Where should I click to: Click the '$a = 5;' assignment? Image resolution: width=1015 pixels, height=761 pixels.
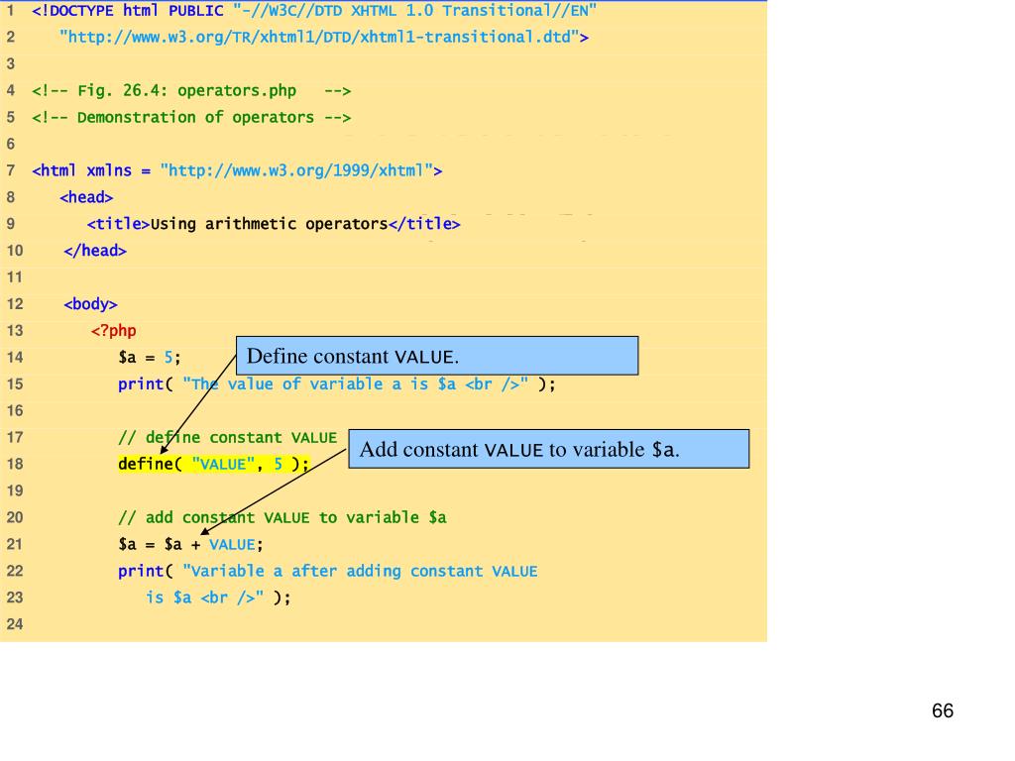150,357
